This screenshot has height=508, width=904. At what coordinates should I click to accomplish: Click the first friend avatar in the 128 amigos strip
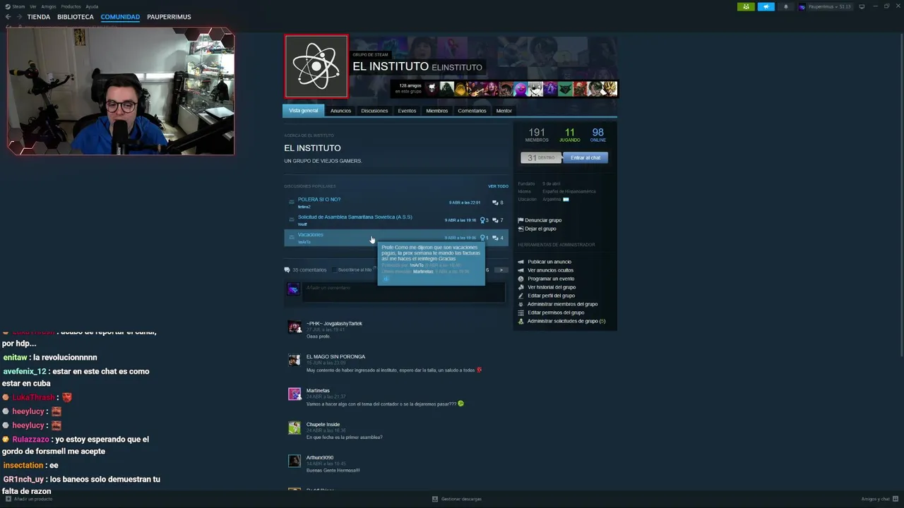pyautogui.click(x=432, y=89)
